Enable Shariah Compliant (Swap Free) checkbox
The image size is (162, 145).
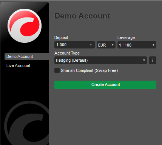click(57, 70)
